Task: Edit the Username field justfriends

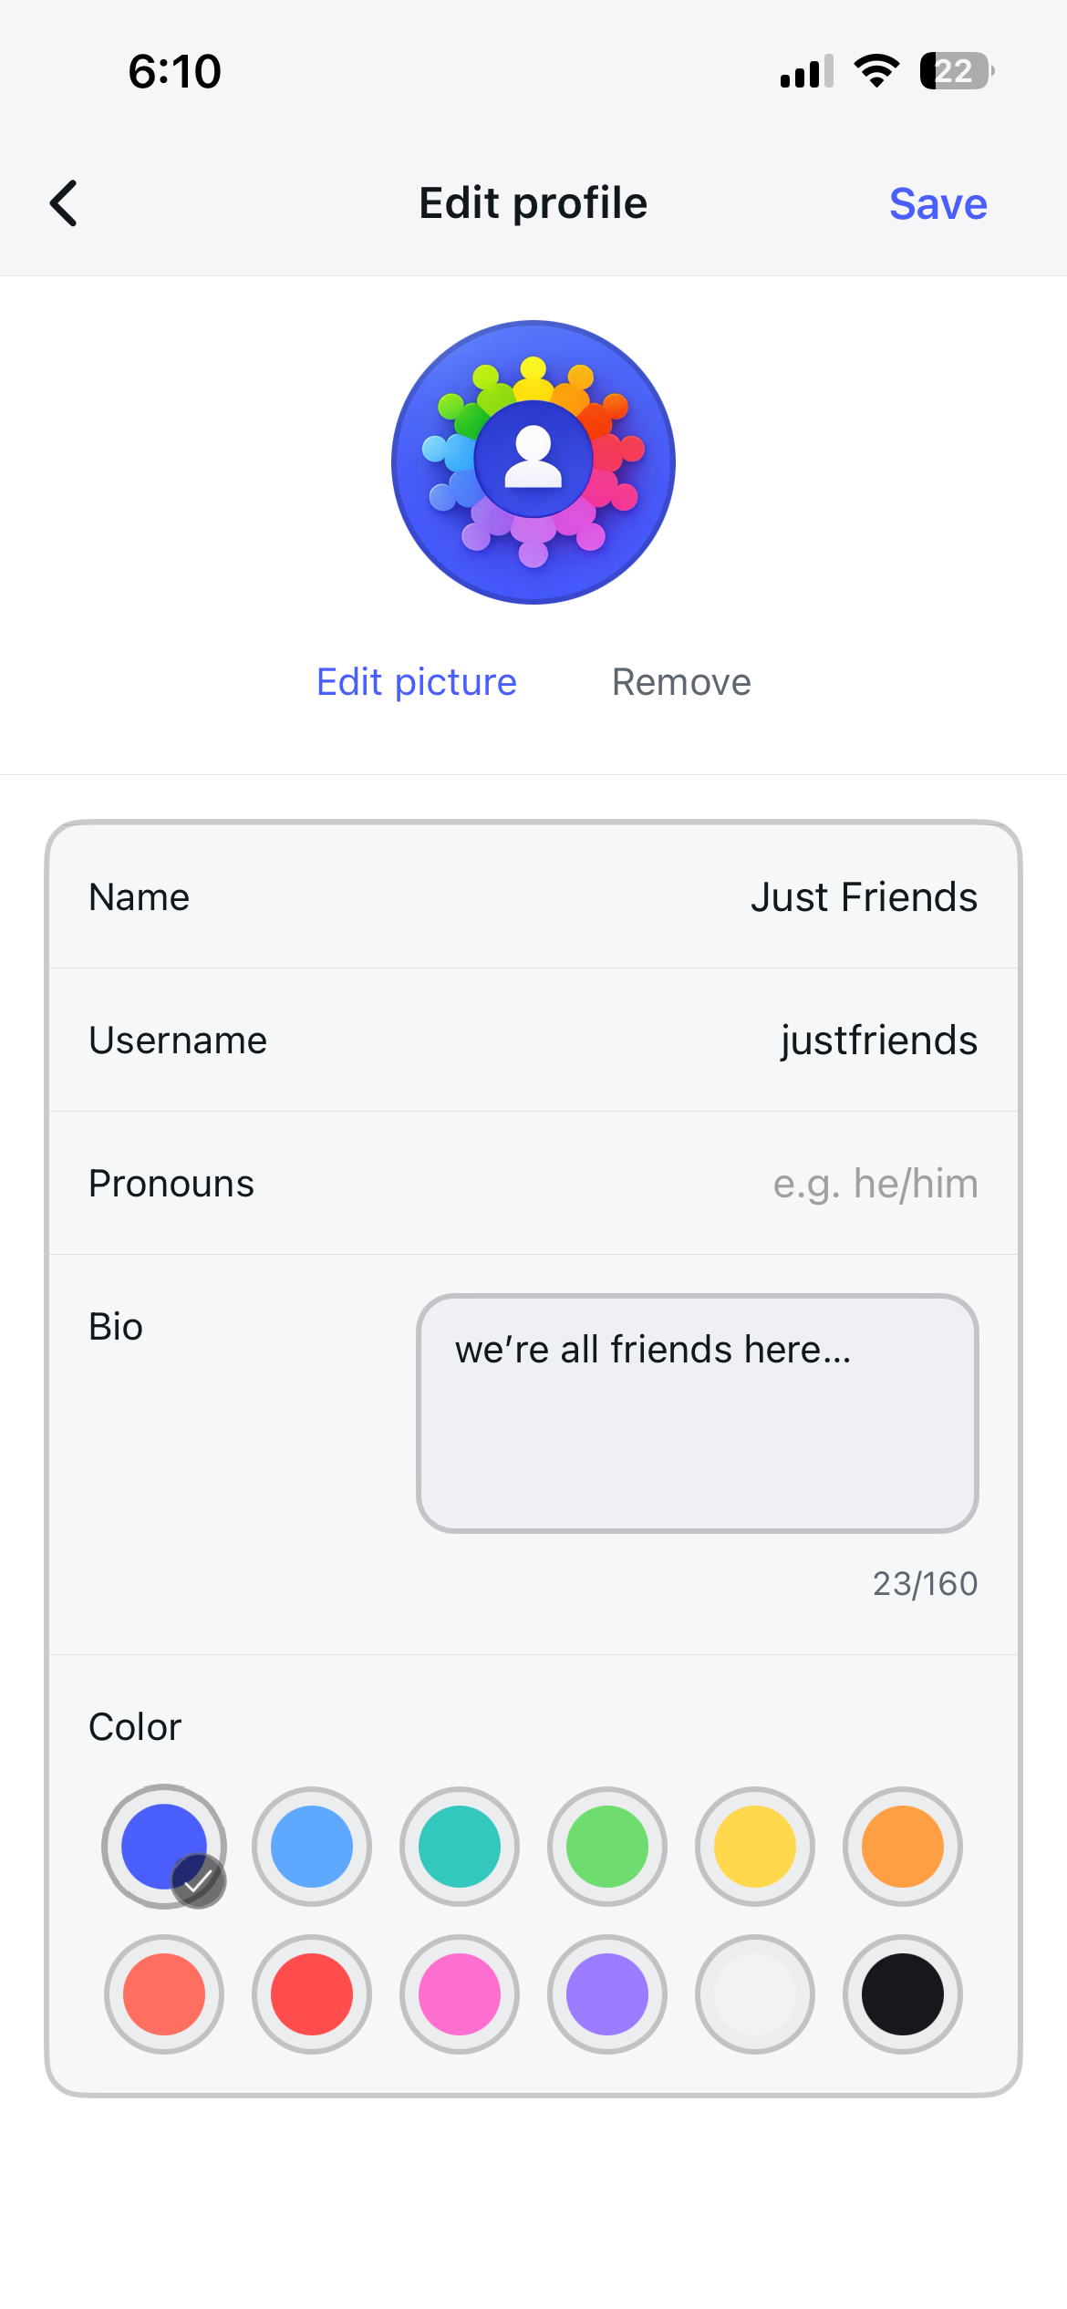Action: [x=877, y=1041]
